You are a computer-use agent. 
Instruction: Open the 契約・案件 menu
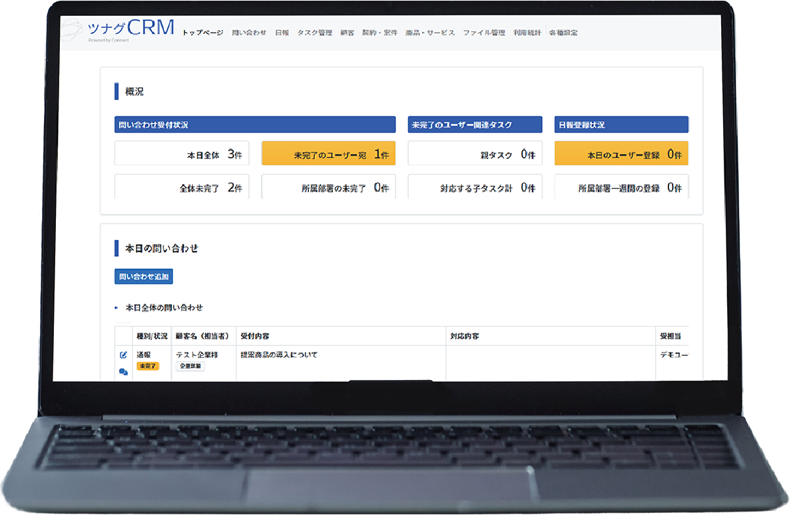pos(380,33)
